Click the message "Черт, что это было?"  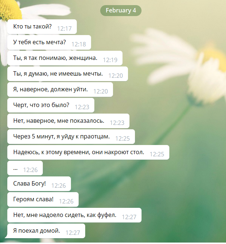[x=51, y=105]
